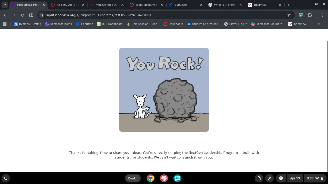Screen dimensions: 328x184
Task: Expand the hidden bookmarks overflow chevron
Action: 319,24
